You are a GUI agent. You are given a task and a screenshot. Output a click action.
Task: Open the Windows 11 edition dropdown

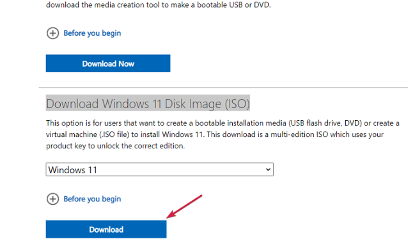160,169
